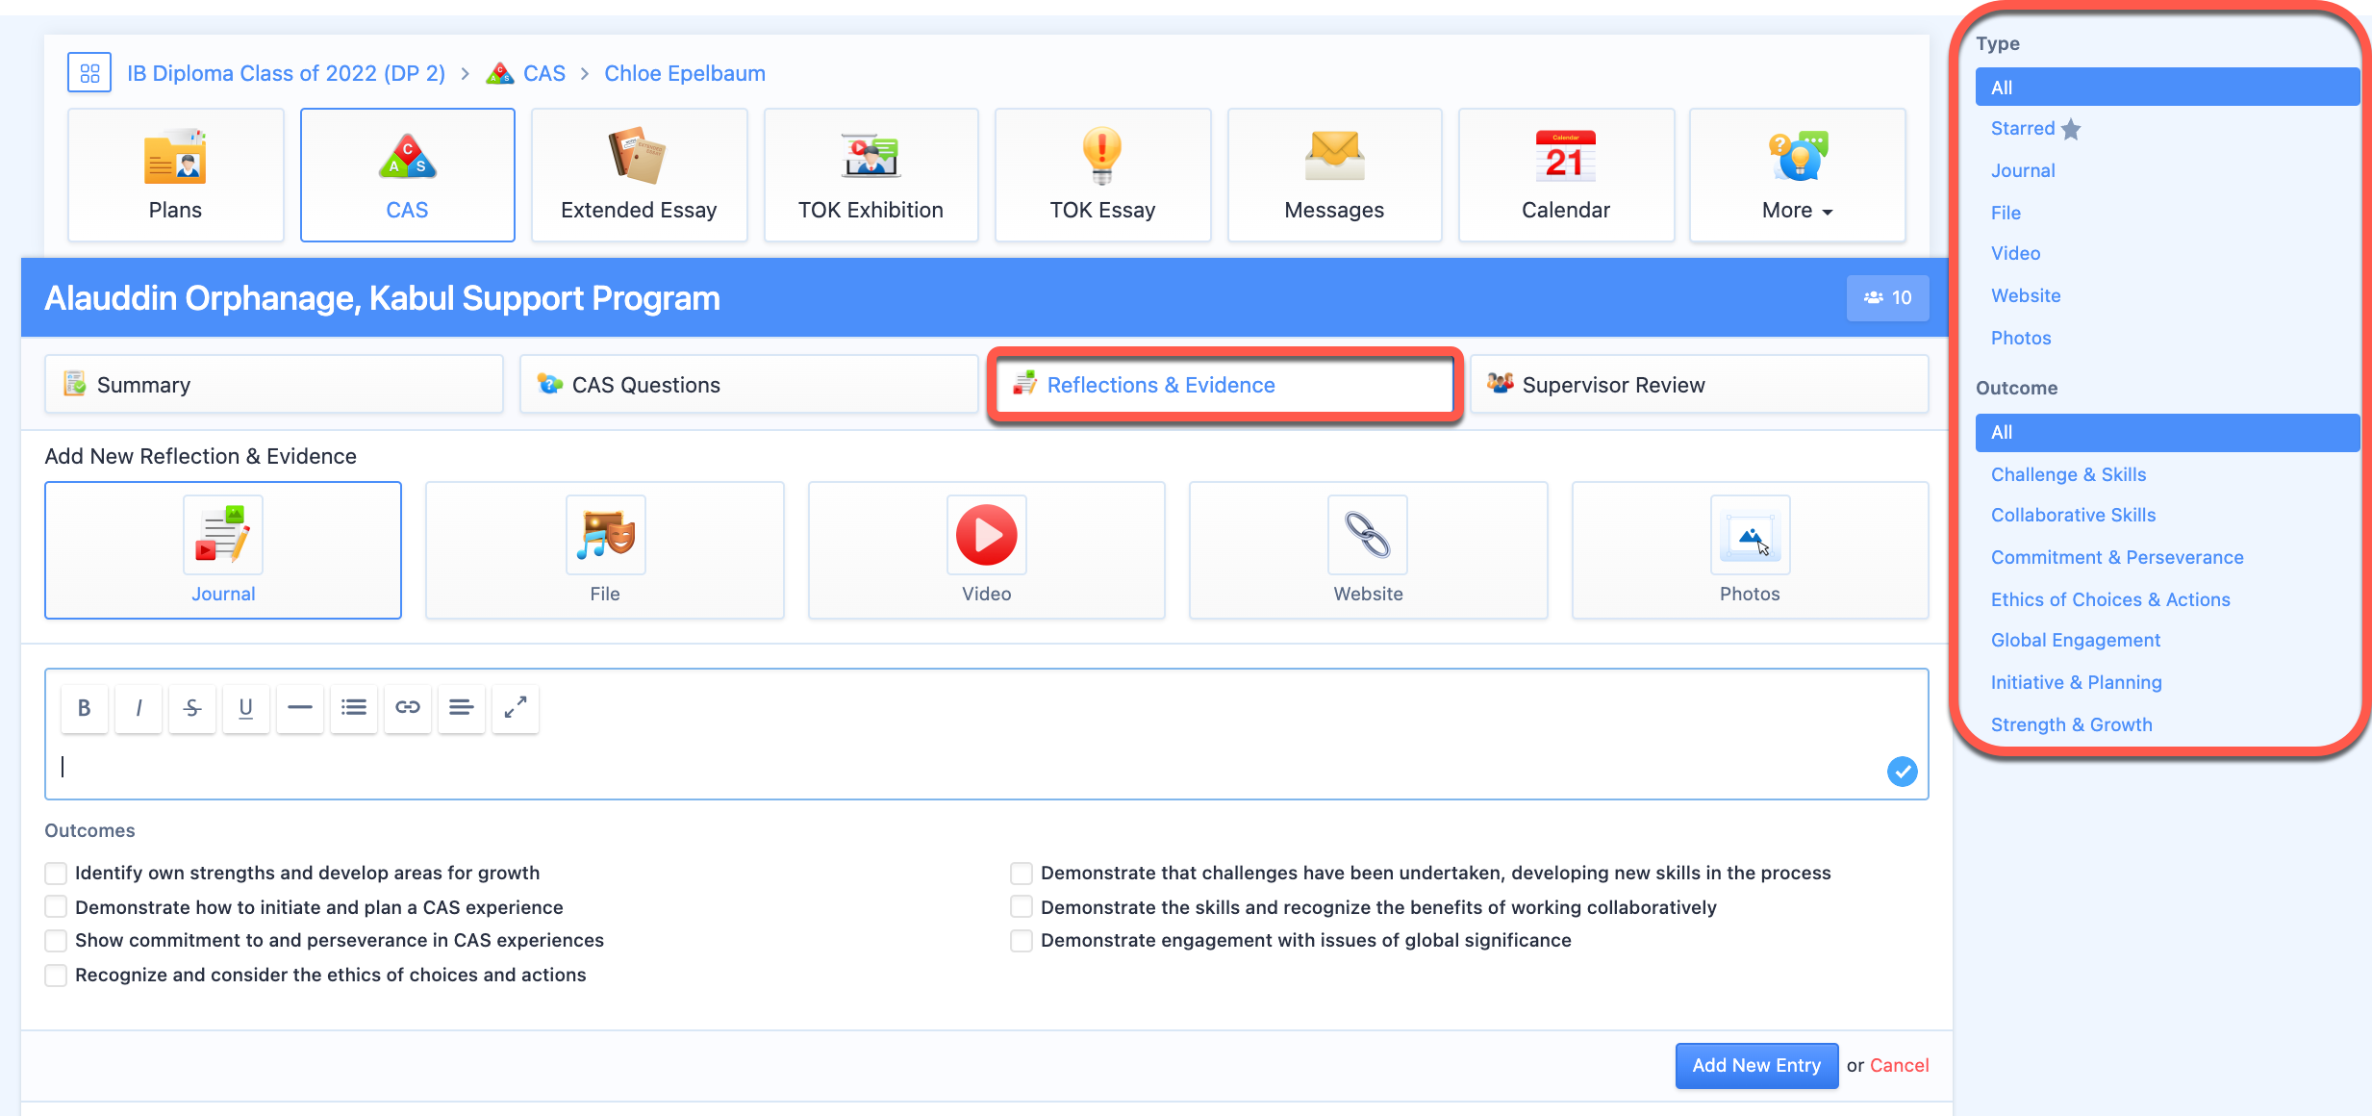
Task: Filter Outcome by Global Engagement
Action: [x=2076, y=641]
